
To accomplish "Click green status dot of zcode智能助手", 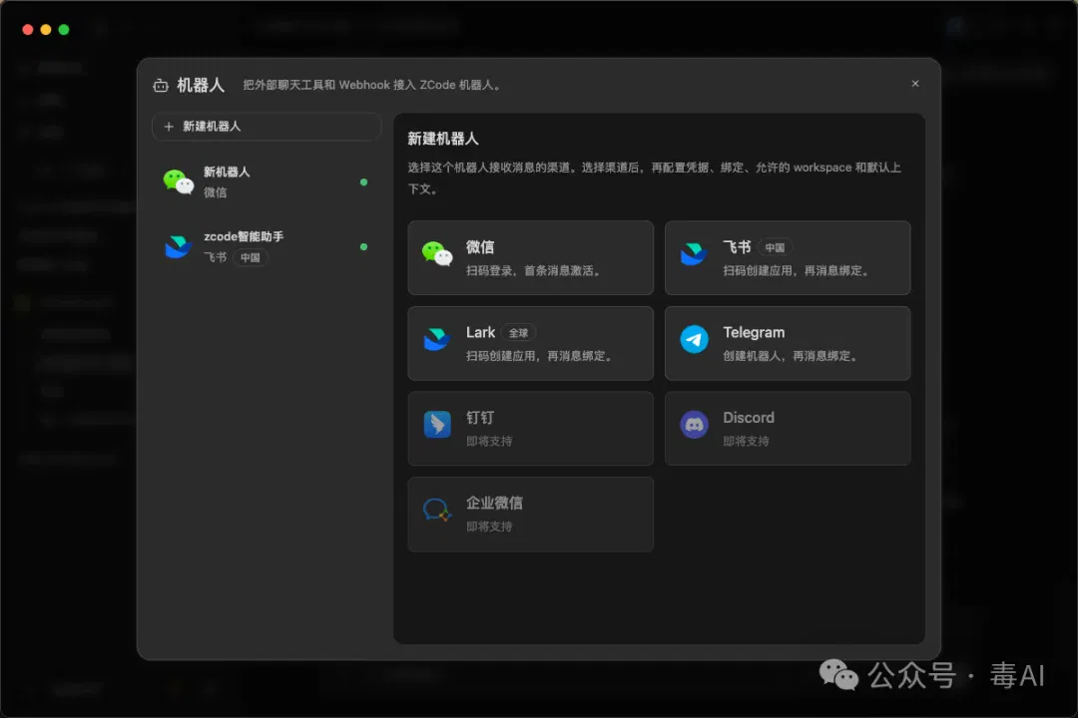I will click(363, 246).
